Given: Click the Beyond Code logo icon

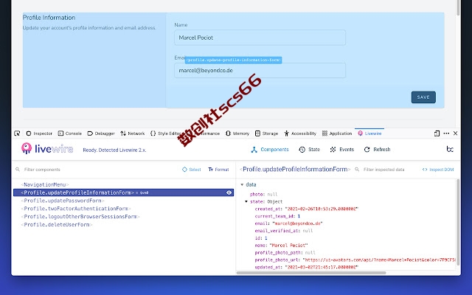Looking at the screenshot, I should tap(450, 149).
